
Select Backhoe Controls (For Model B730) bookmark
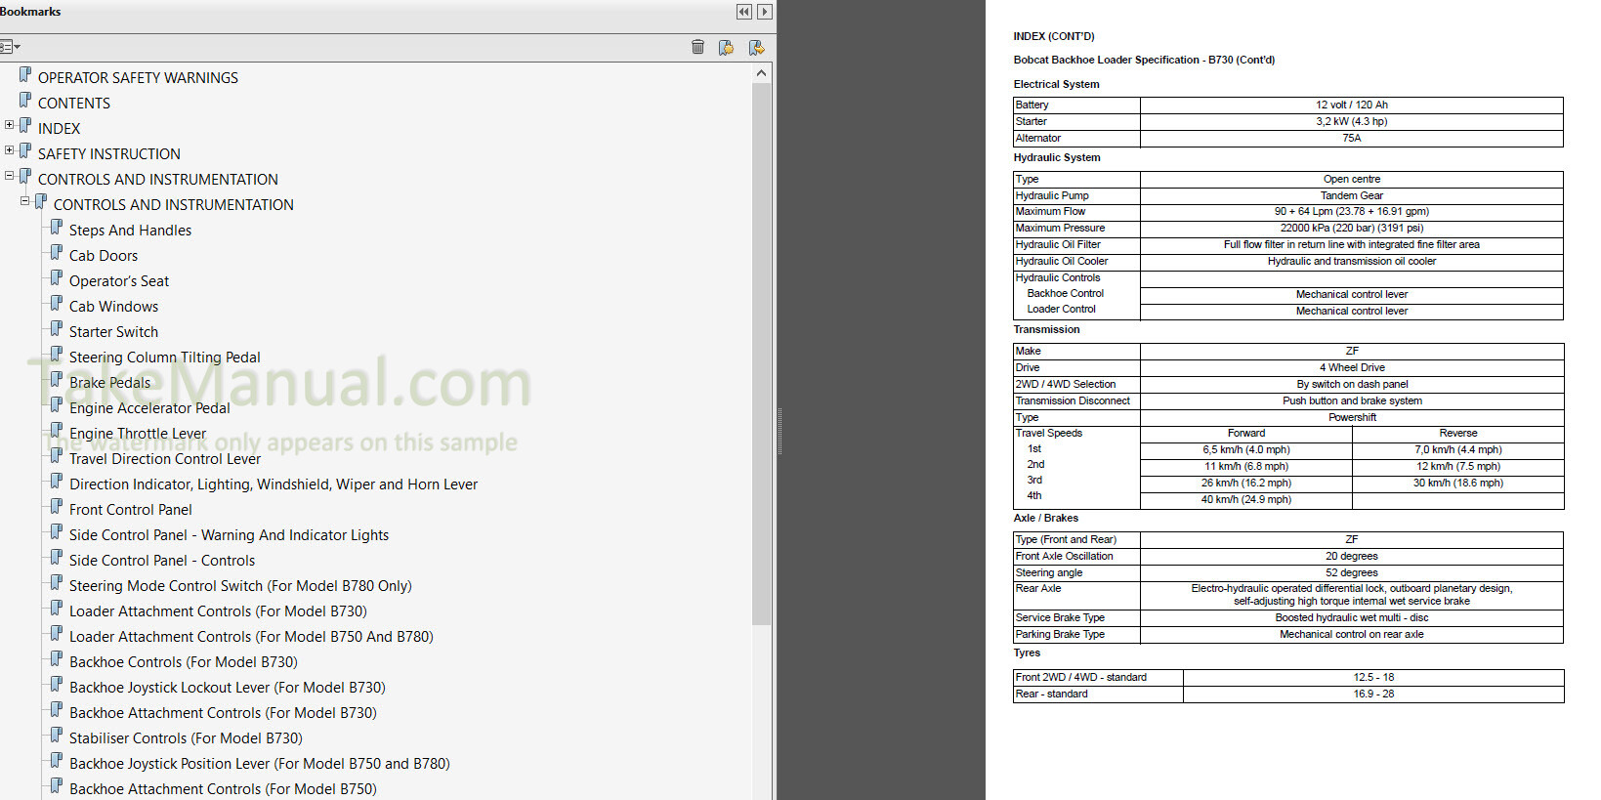[x=183, y=662]
